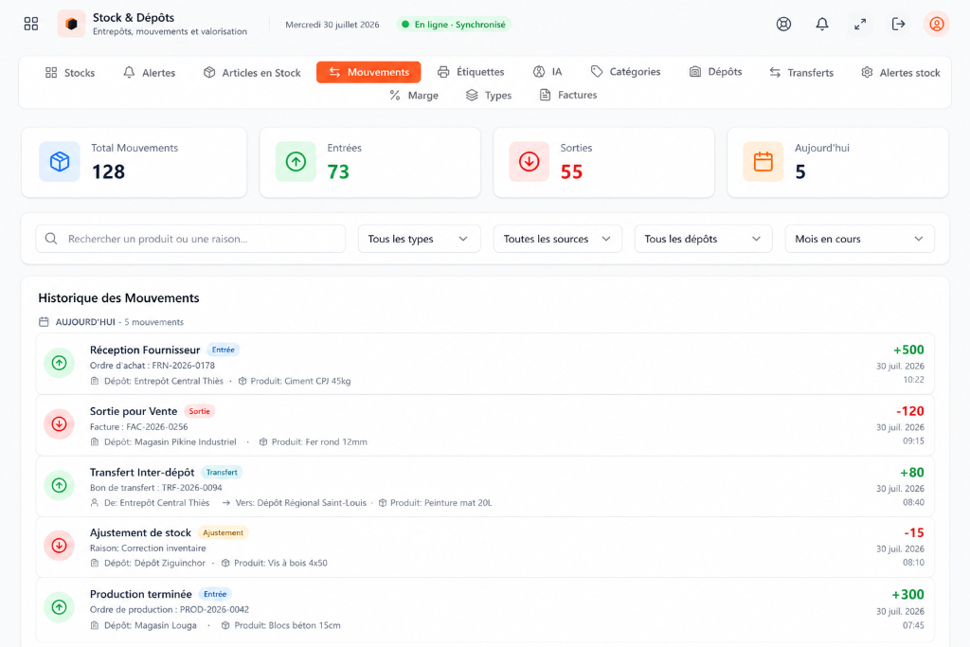The height and width of the screenshot is (647, 970).
Task: Click the red arrow icon for Ajustement de stock
Action: point(60,546)
